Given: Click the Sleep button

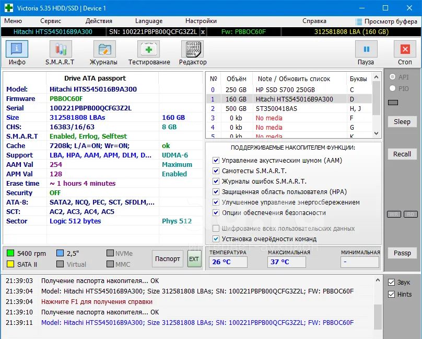Looking at the screenshot, I should (x=402, y=122).
